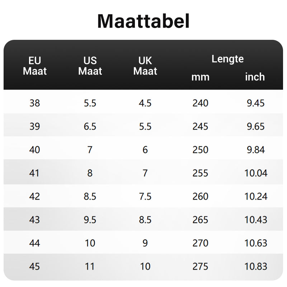The height and width of the screenshot is (287, 287).
Task: Click the Lengte header label
Action: 227,59
